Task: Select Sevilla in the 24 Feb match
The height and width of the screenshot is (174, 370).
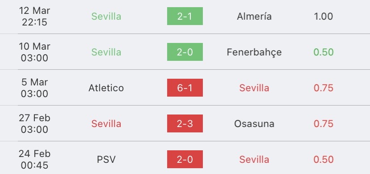Action: tap(254, 160)
